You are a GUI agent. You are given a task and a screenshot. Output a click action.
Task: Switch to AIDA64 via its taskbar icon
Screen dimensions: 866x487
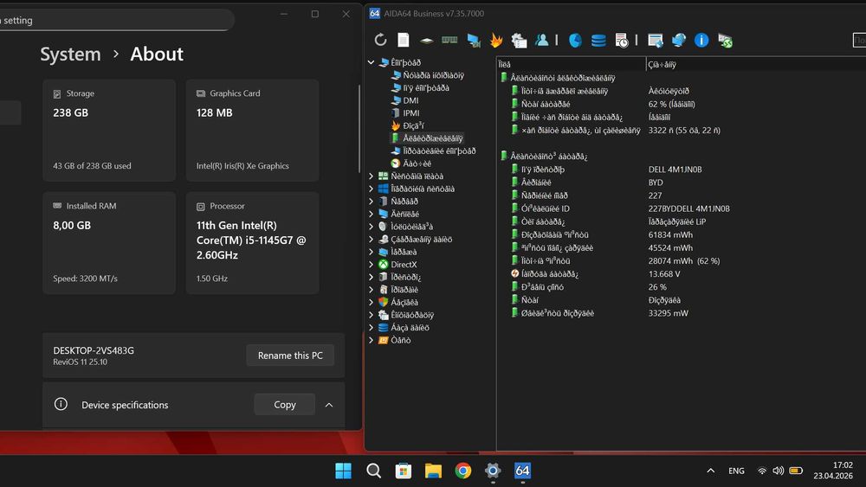(522, 471)
